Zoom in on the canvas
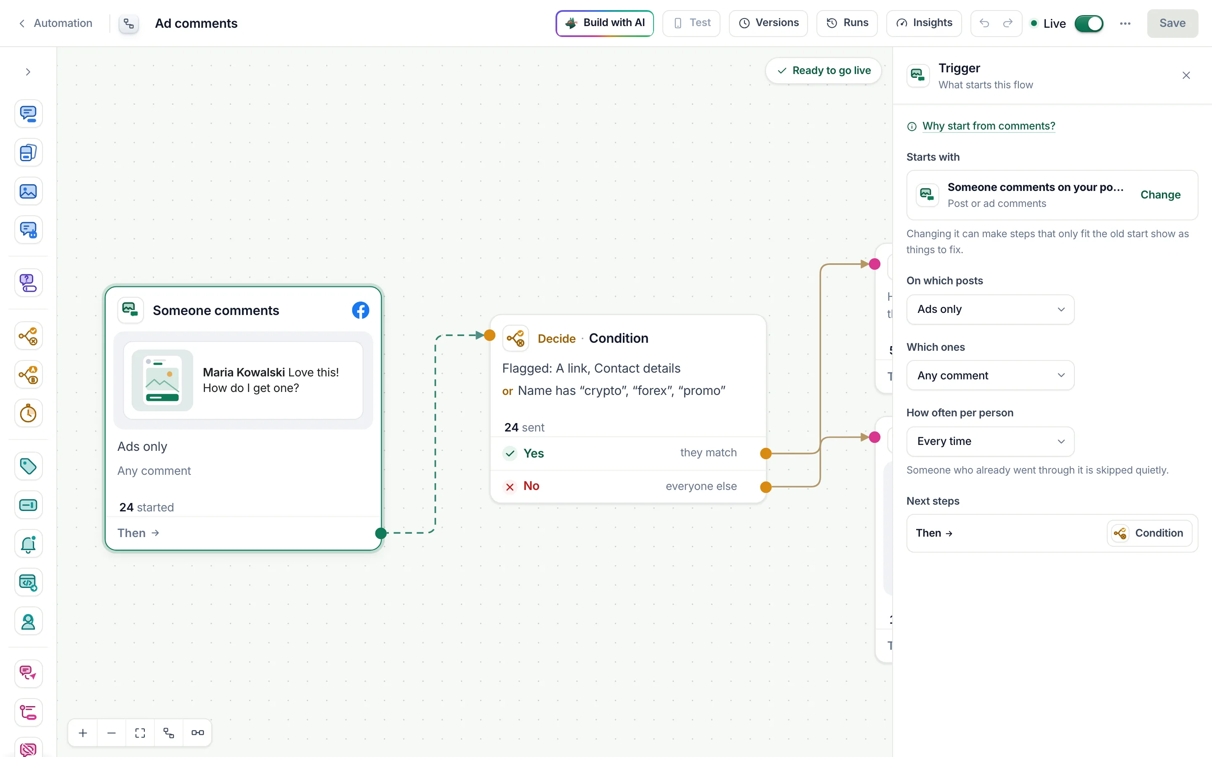The width and height of the screenshot is (1212, 757). [83, 733]
